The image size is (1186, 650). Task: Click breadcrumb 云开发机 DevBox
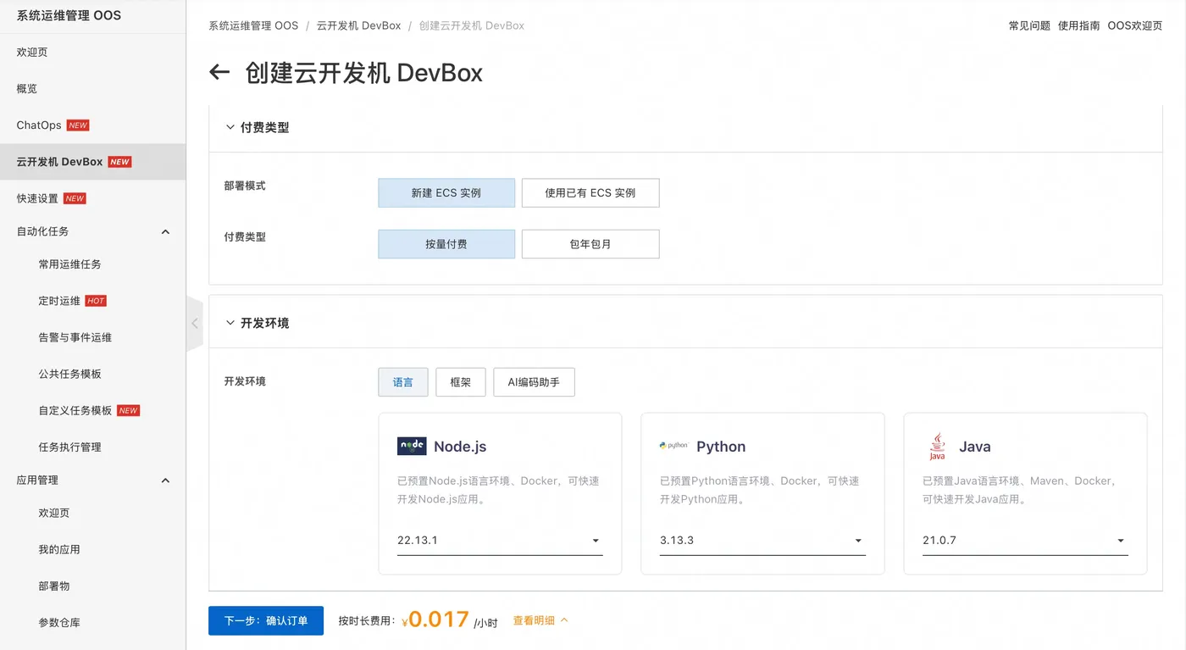click(359, 25)
